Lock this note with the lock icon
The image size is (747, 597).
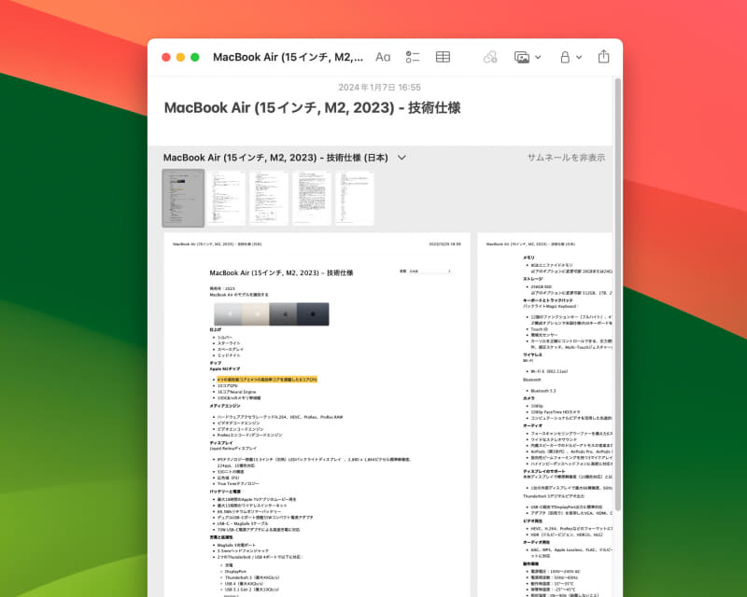click(563, 57)
